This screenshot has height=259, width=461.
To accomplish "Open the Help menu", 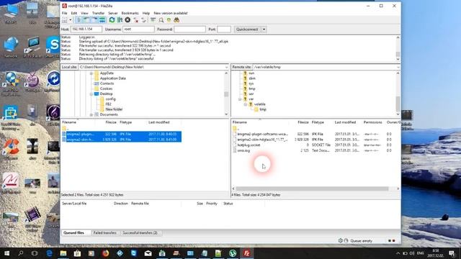I will click(146, 13).
